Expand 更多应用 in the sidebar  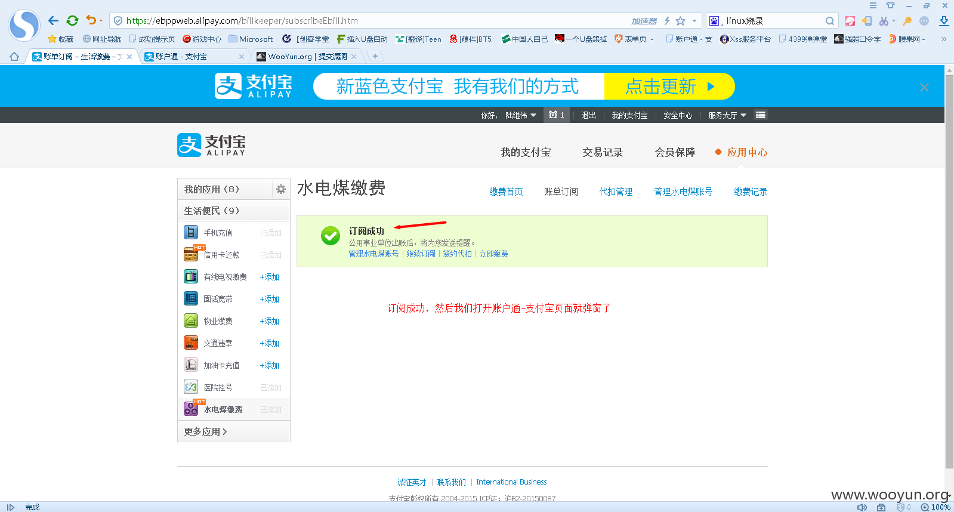[205, 431]
